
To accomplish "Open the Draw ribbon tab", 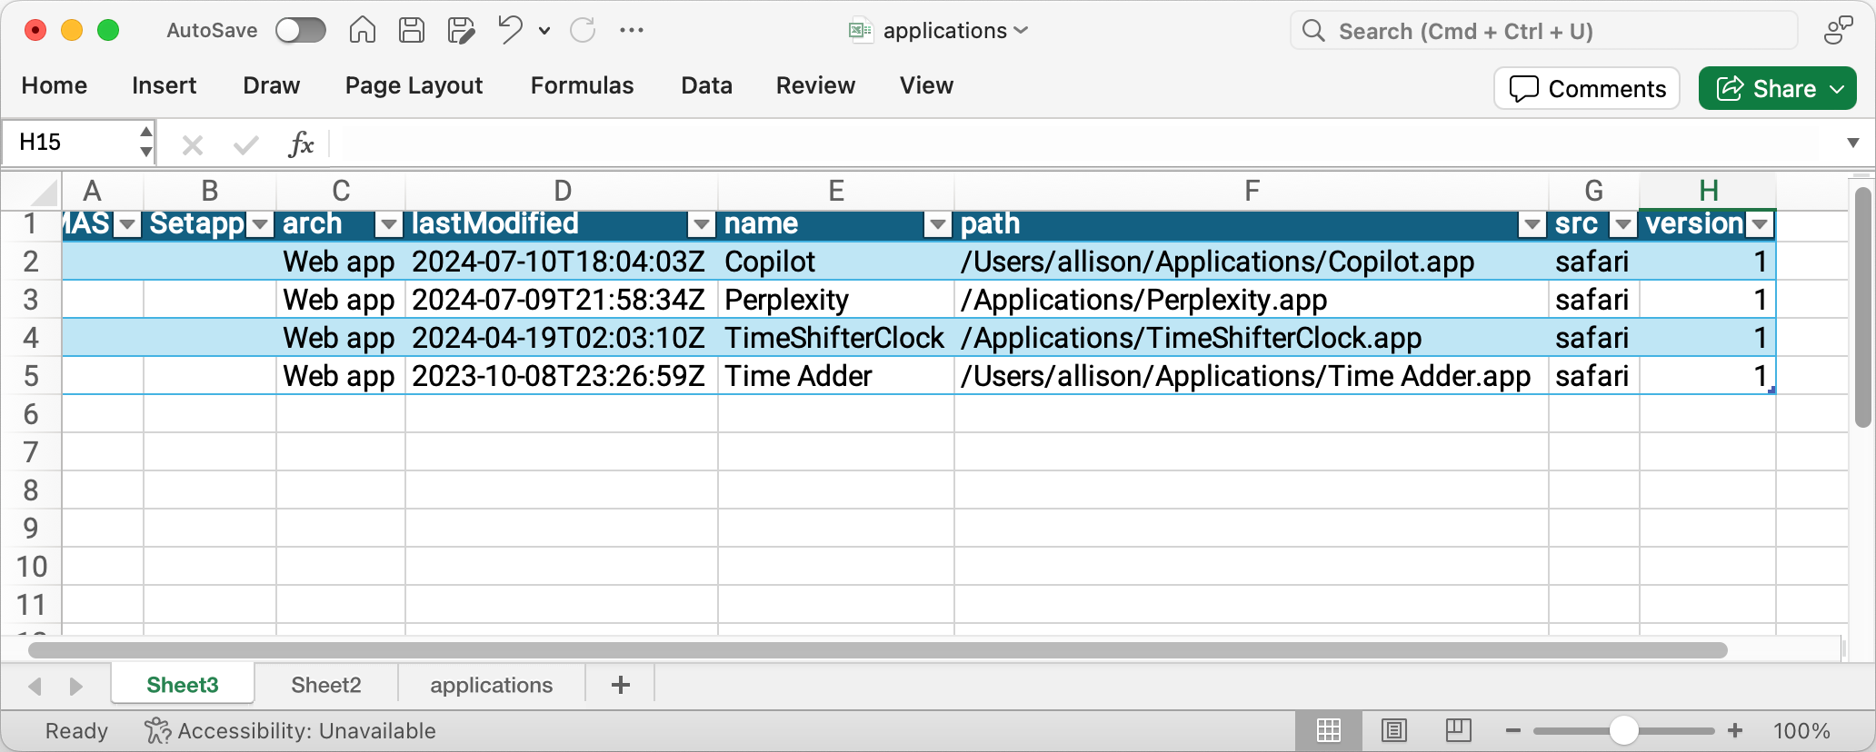I will coord(271,85).
